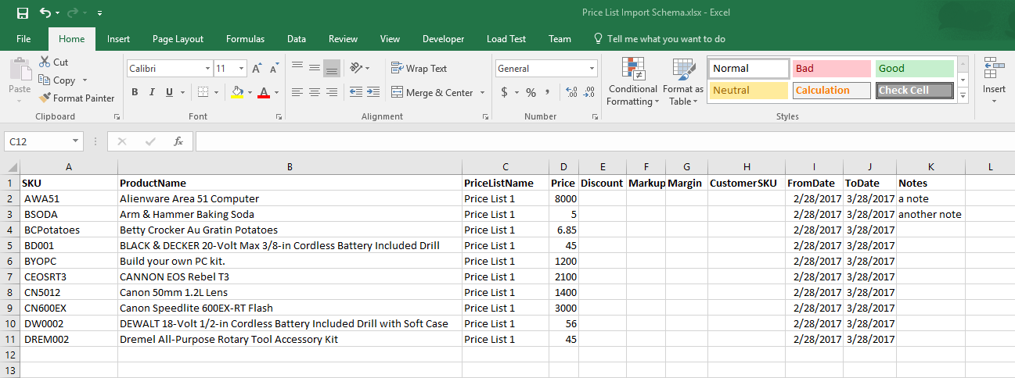The height and width of the screenshot is (378, 1015).
Task: Click the Save icon in title bar
Action: point(22,13)
